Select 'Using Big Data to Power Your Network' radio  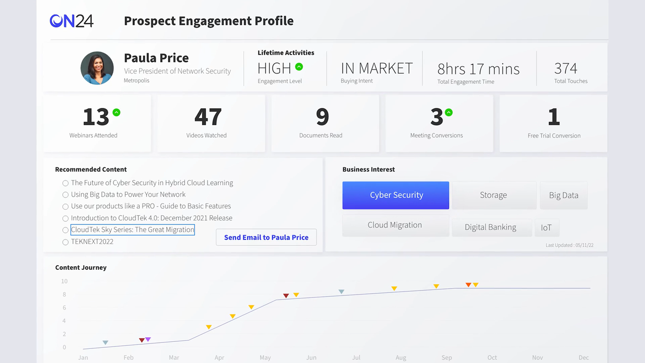tap(66, 195)
